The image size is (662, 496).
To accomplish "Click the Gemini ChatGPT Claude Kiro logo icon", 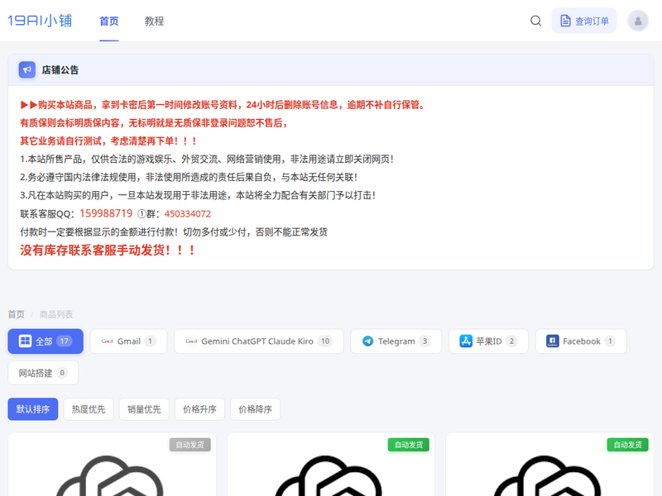I will (x=191, y=341).
